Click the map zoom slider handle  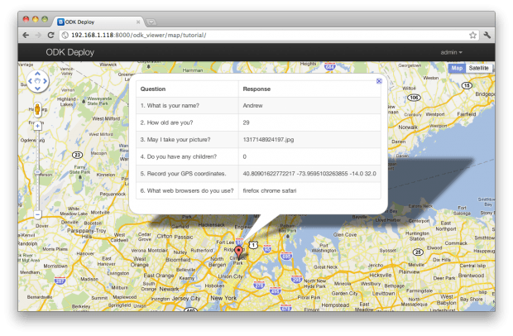click(x=37, y=171)
